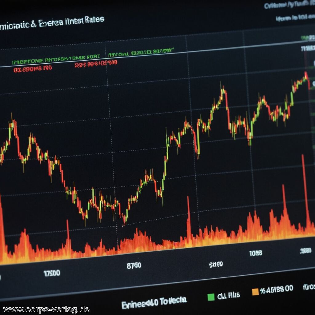The height and width of the screenshot is (315, 315).
Task: Select the x-axis label between 8790 and 1028
Action: tap(216, 264)
